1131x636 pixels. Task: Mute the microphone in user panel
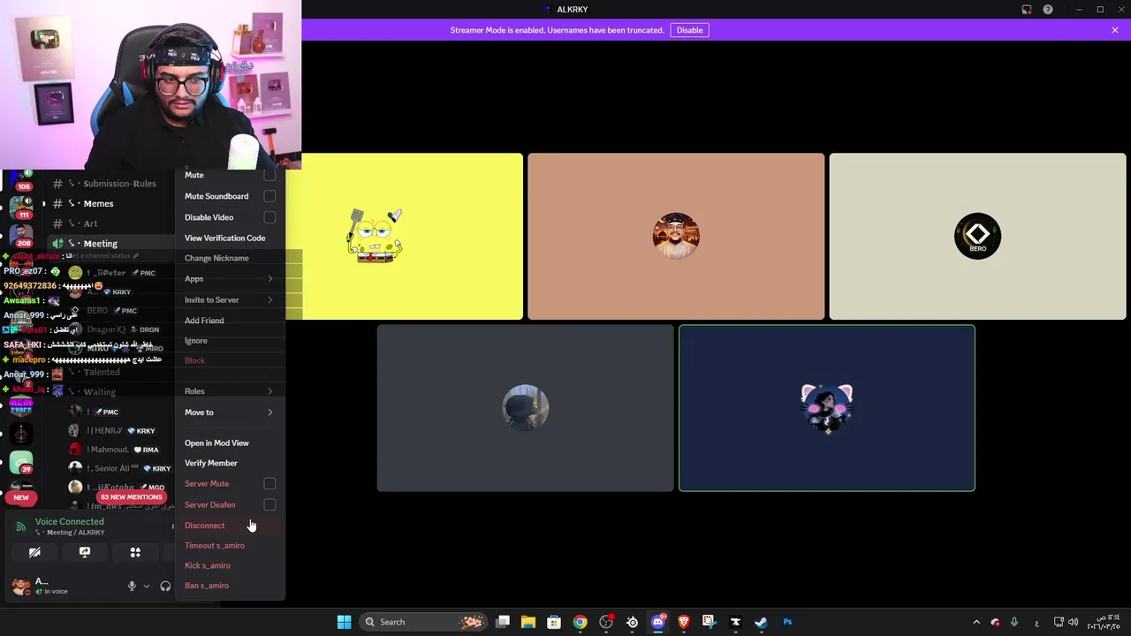(x=132, y=586)
